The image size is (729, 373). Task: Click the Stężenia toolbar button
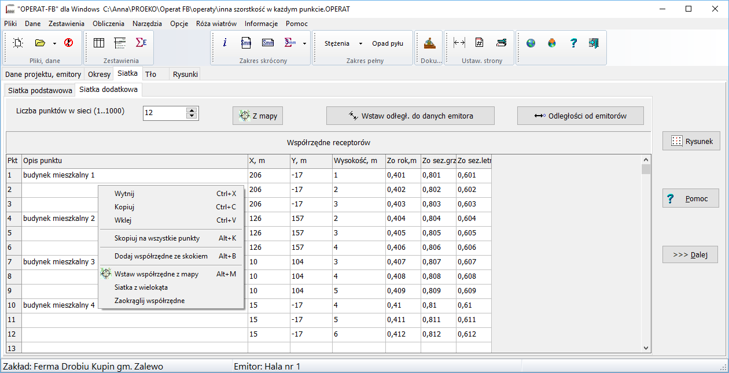337,43
